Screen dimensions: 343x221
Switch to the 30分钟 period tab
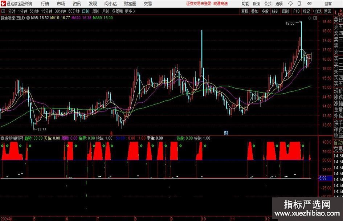(x=60, y=11)
